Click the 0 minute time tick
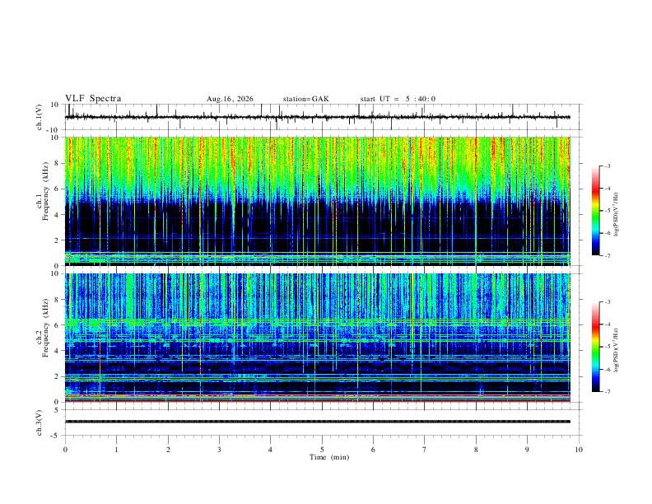The height and width of the screenshot is (504, 652). tap(65, 450)
